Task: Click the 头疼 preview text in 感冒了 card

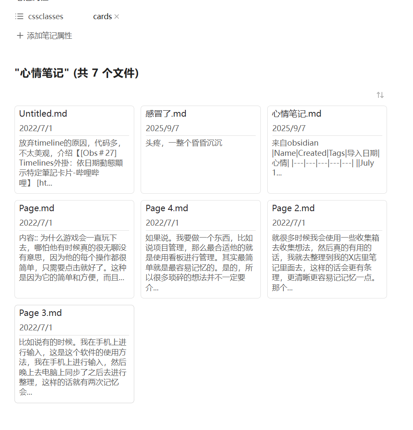Action: pyautogui.click(x=184, y=143)
